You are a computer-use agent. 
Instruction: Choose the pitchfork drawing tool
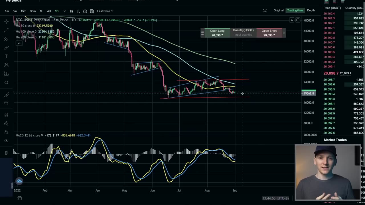click(x=6, y=39)
